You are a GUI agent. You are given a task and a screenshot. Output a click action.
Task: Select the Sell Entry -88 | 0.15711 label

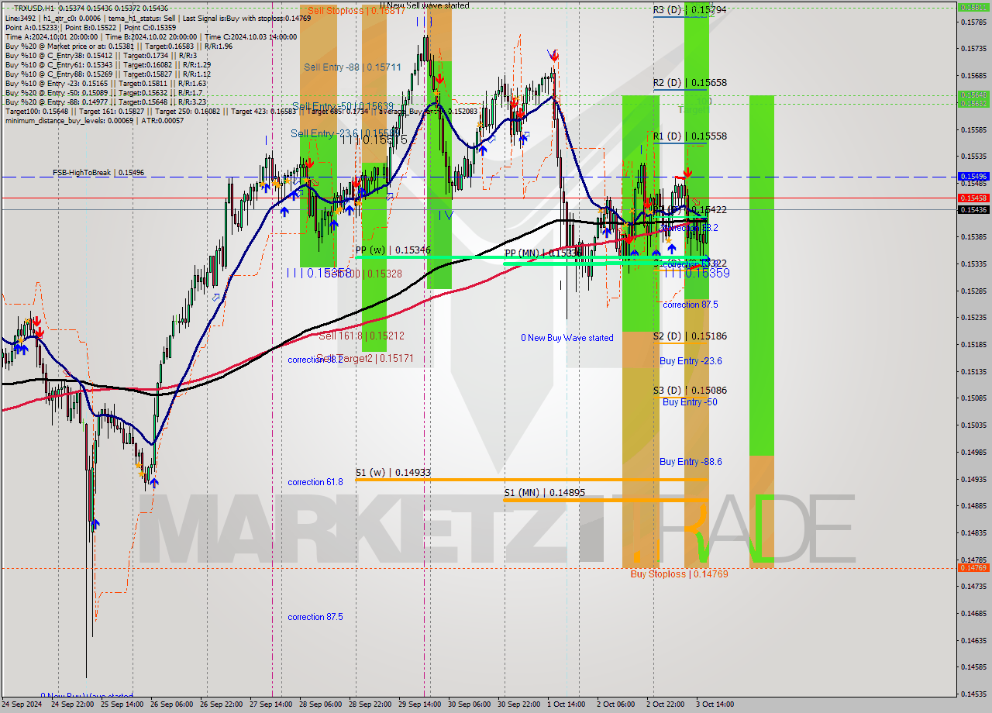point(353,67)
